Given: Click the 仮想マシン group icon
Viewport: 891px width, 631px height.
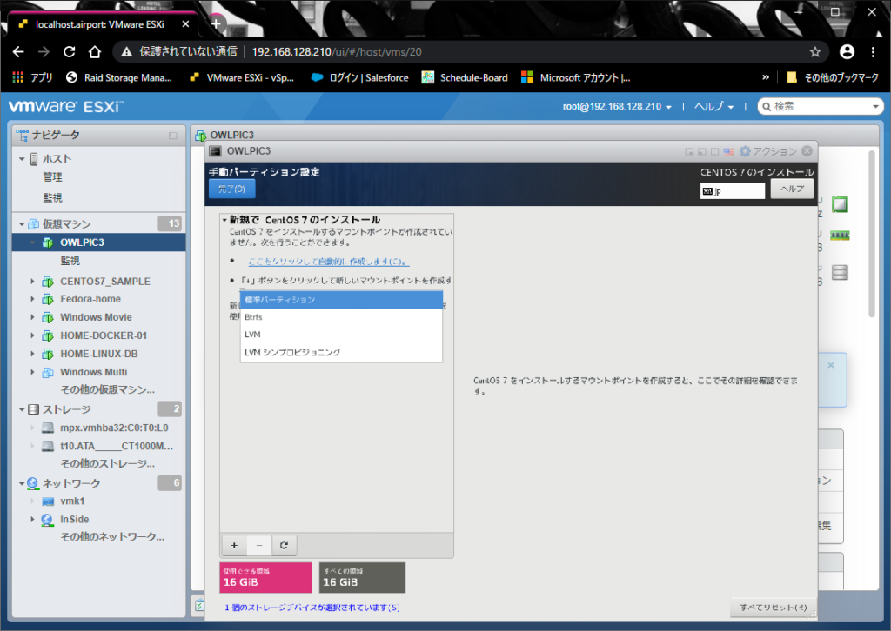Looking at the screenshot, I should point(34,223).
